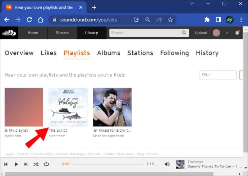Skip to next track in player
Image resolution: width=248 pixels, height=176 pixels.
[26, 164]
